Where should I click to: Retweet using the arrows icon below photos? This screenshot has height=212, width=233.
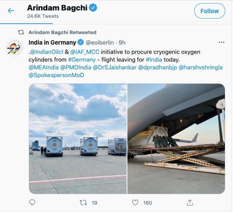[x=83, y=203]
